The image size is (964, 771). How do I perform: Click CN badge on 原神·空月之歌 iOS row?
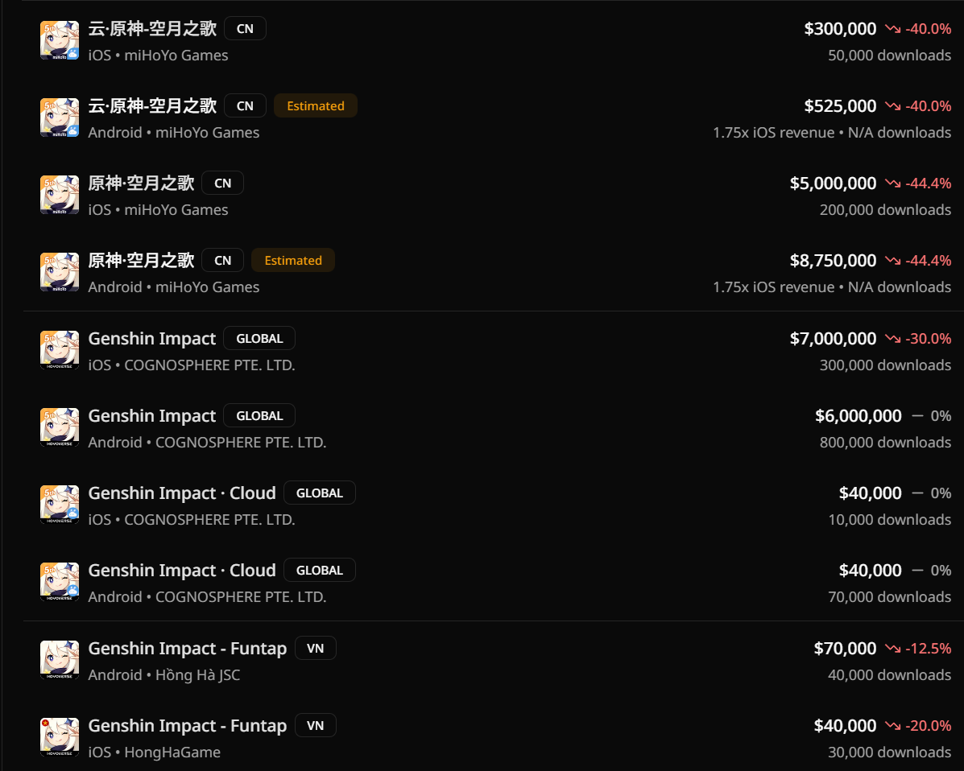pyautogui.click(x=222, y=183)
